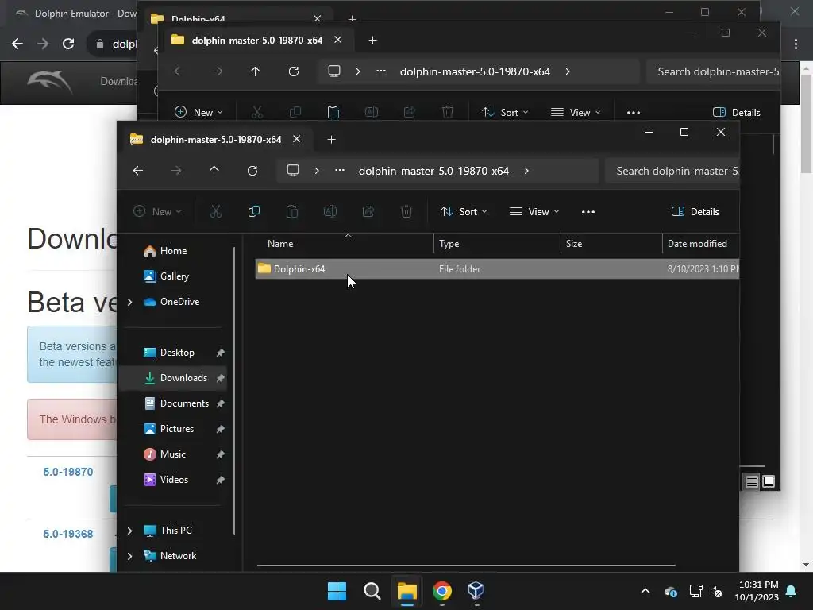Open the View dropdown in middle Explorer window
This screenshot has height=610, width=813.
576,113
